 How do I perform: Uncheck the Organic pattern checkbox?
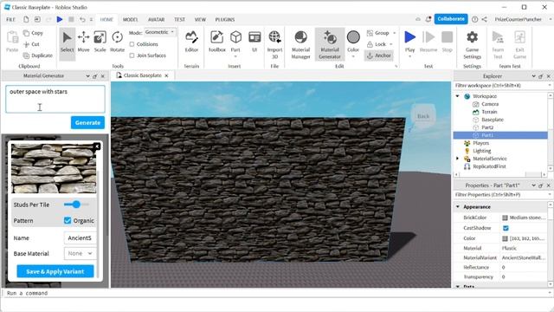tap(68, 220)
